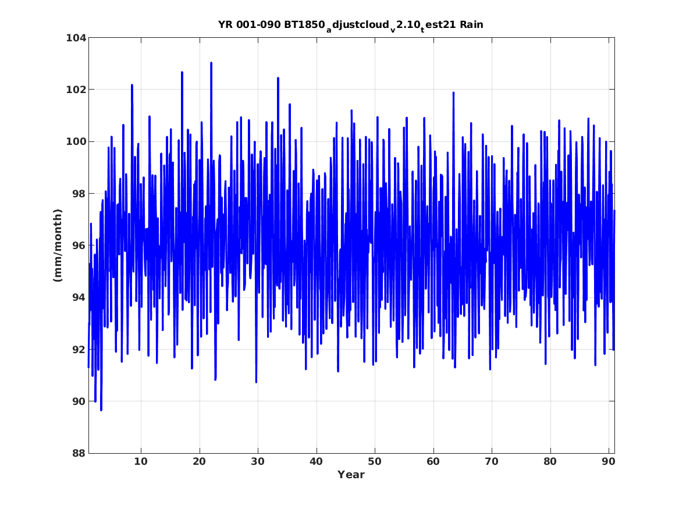
Task: Click the plot title text
Action: pyautogui.click(x=351, y=25)
